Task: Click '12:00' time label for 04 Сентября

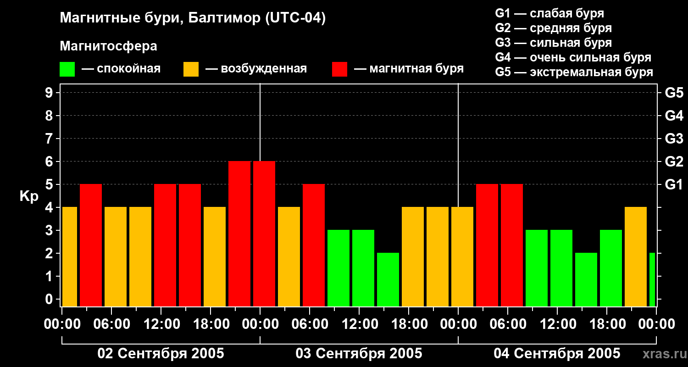Action: tap(557, 324)
